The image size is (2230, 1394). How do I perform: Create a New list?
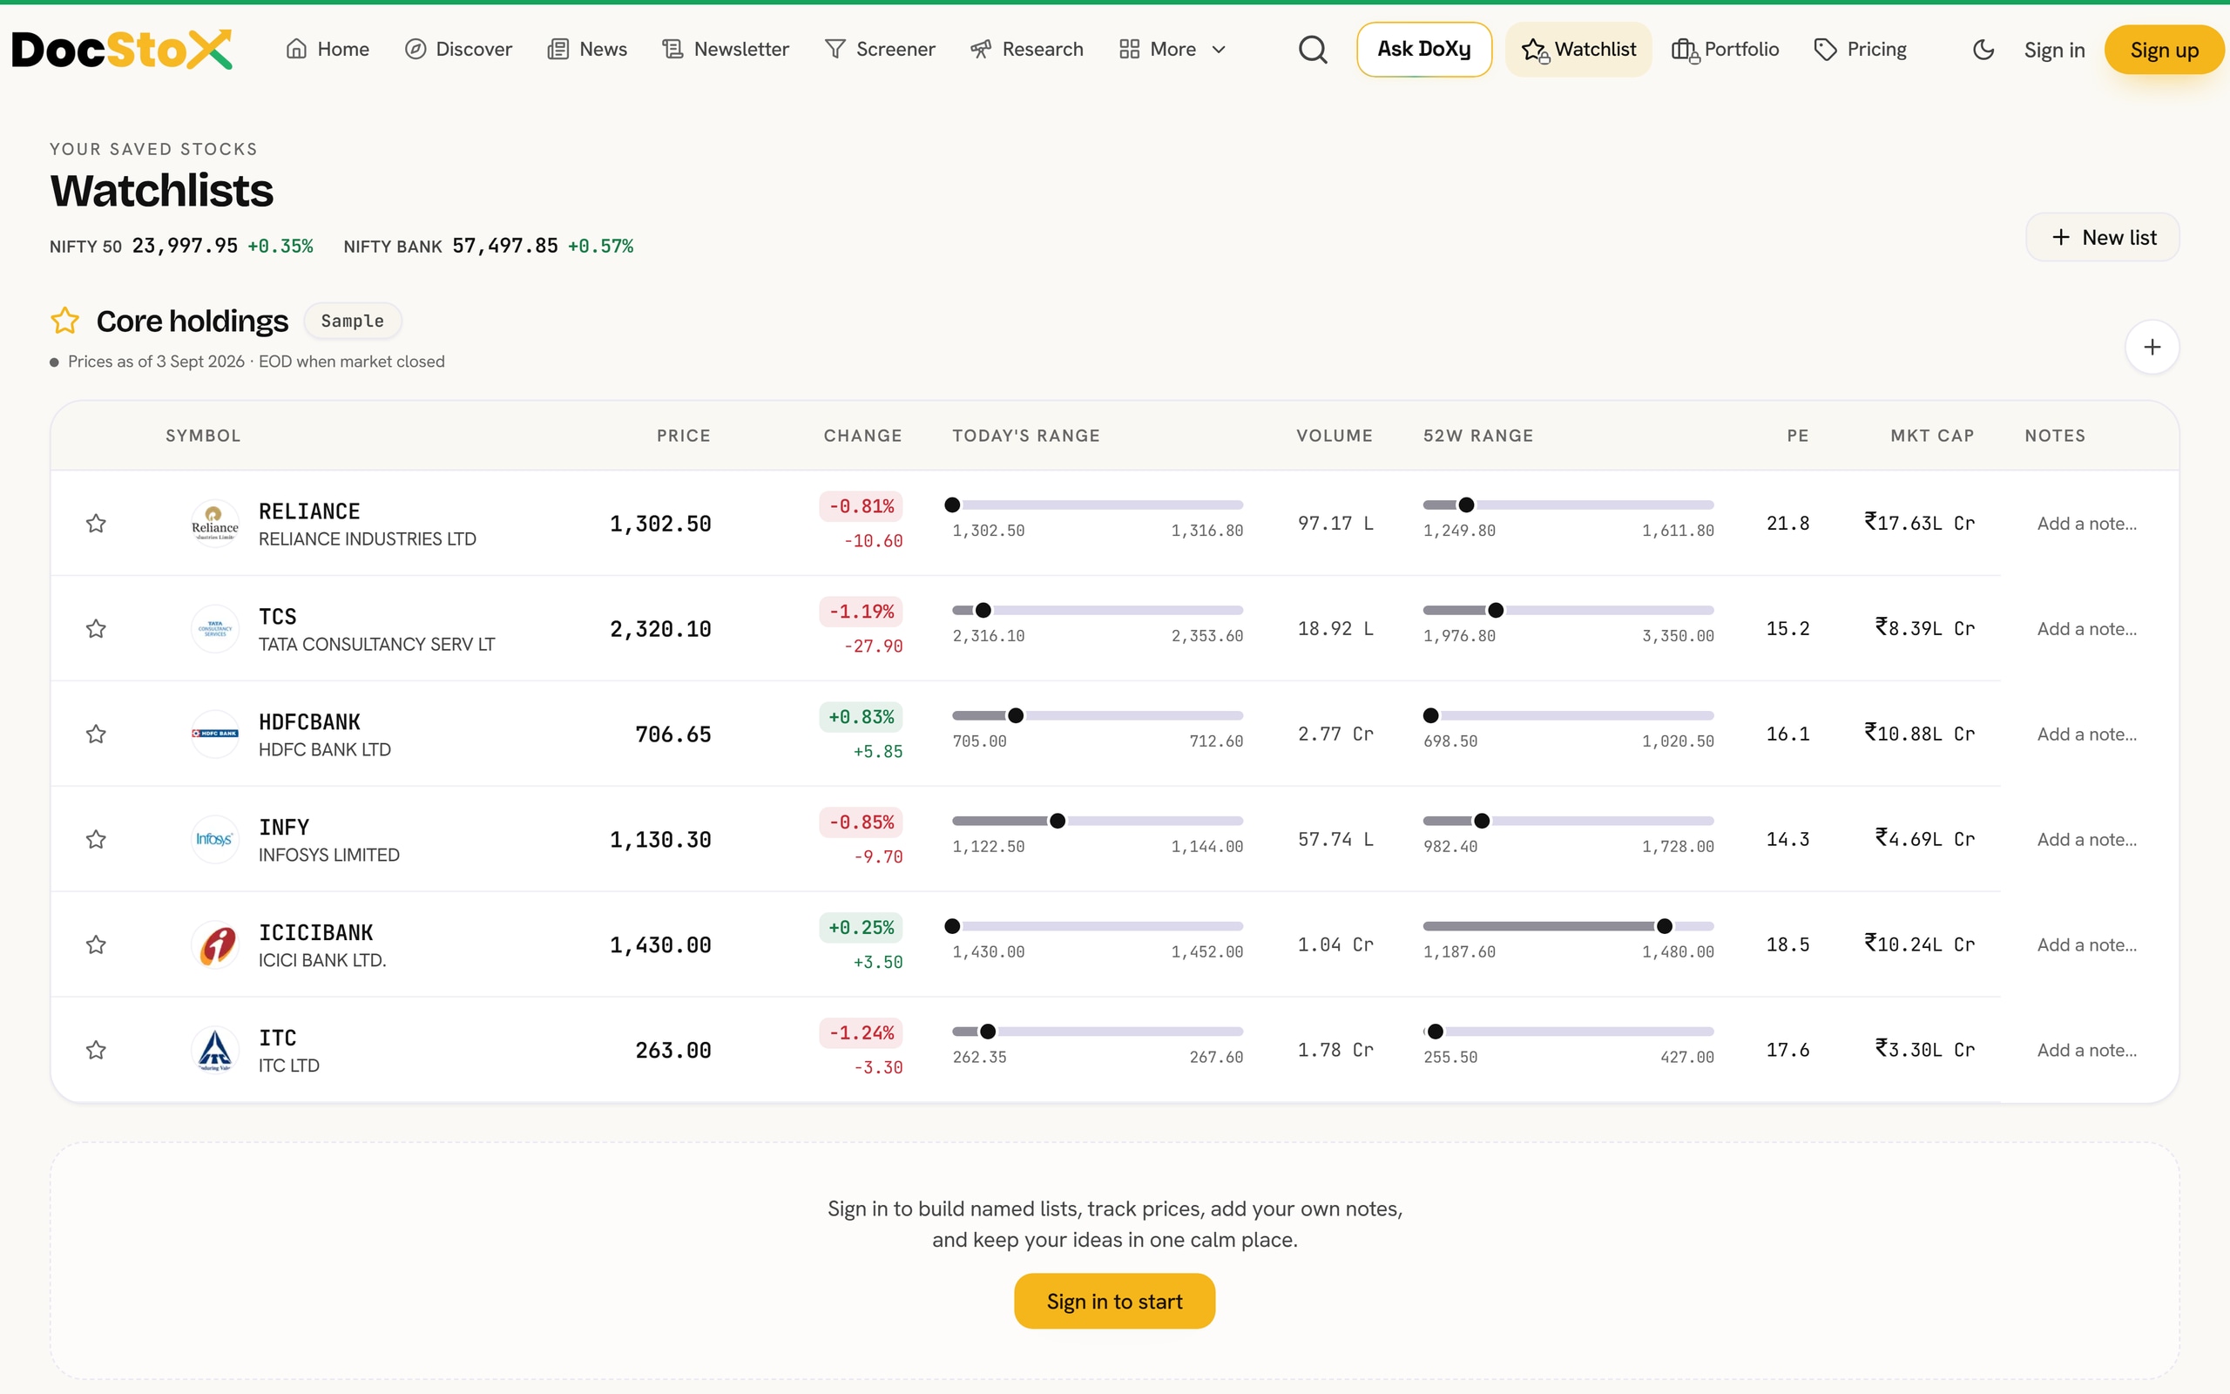tap(2103, 238)
